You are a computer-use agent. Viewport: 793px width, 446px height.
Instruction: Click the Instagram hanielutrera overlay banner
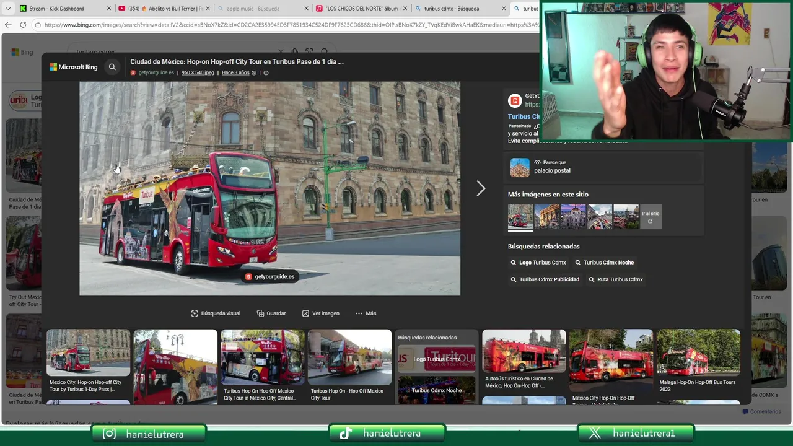149,434
